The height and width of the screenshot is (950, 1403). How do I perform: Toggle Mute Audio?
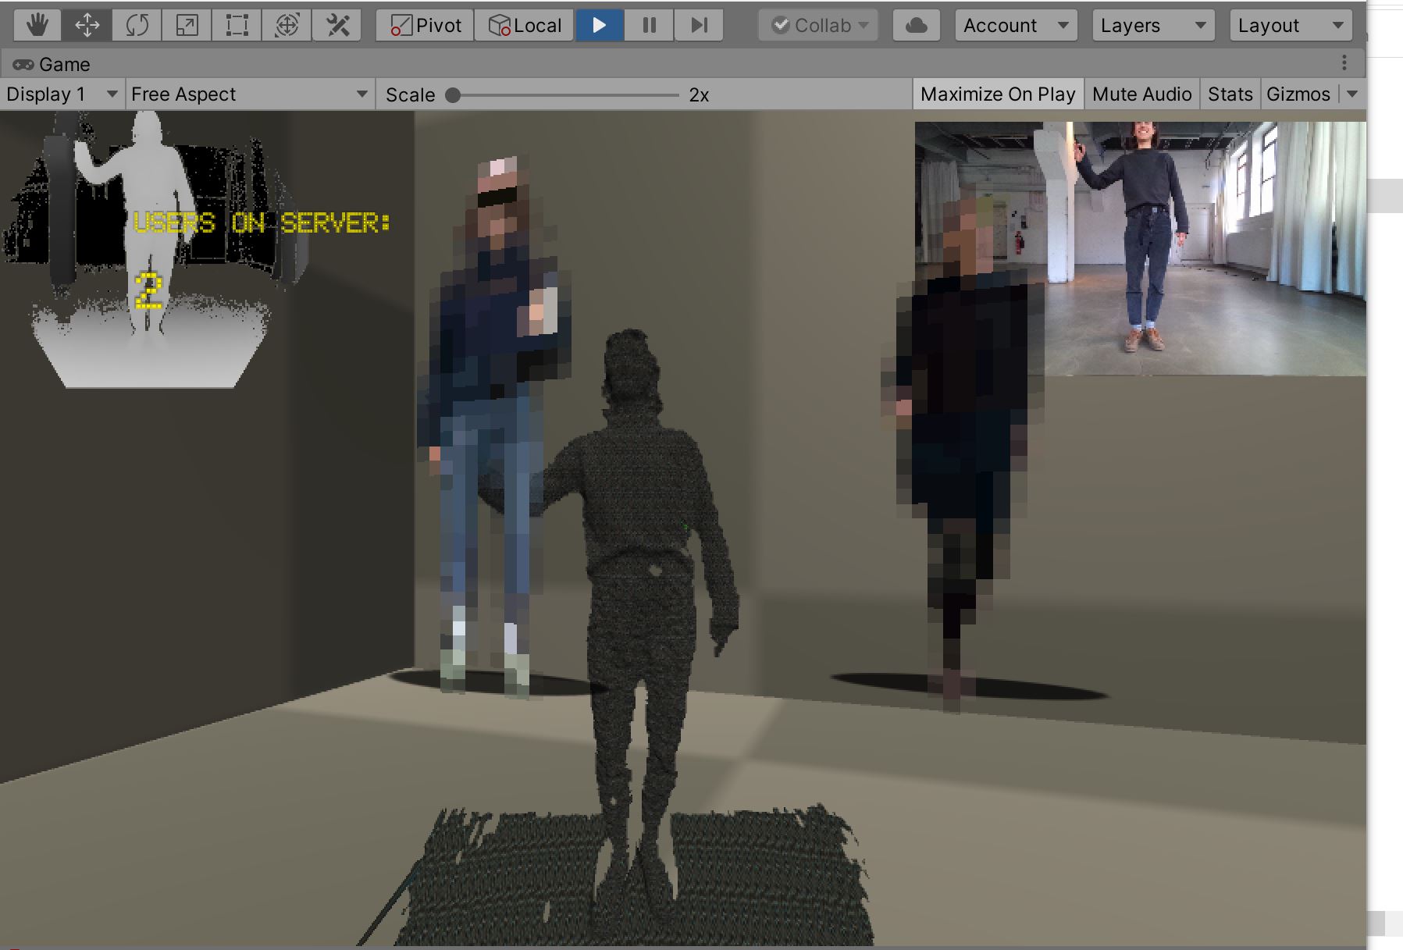tap(1141, 94)
